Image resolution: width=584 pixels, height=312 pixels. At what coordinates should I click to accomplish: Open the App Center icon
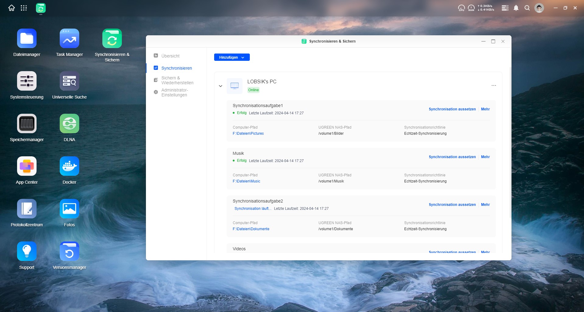27,166
